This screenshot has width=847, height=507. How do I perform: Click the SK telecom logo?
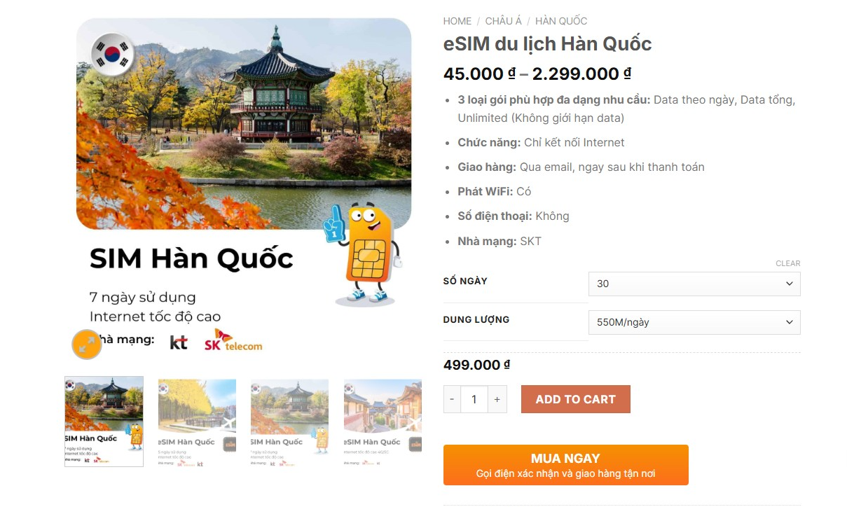[x=233, y=340]
